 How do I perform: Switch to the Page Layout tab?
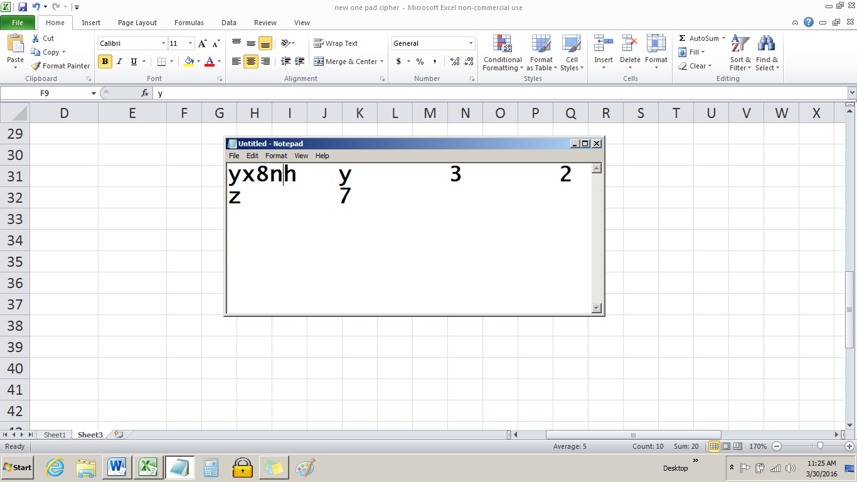click(x=137, y=23)
